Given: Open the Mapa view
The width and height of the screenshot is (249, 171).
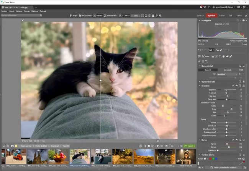Looking at the screenshot, I should [x=74, y=16].
